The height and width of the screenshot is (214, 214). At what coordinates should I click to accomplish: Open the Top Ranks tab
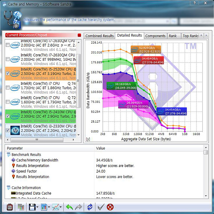pos(190,36)
